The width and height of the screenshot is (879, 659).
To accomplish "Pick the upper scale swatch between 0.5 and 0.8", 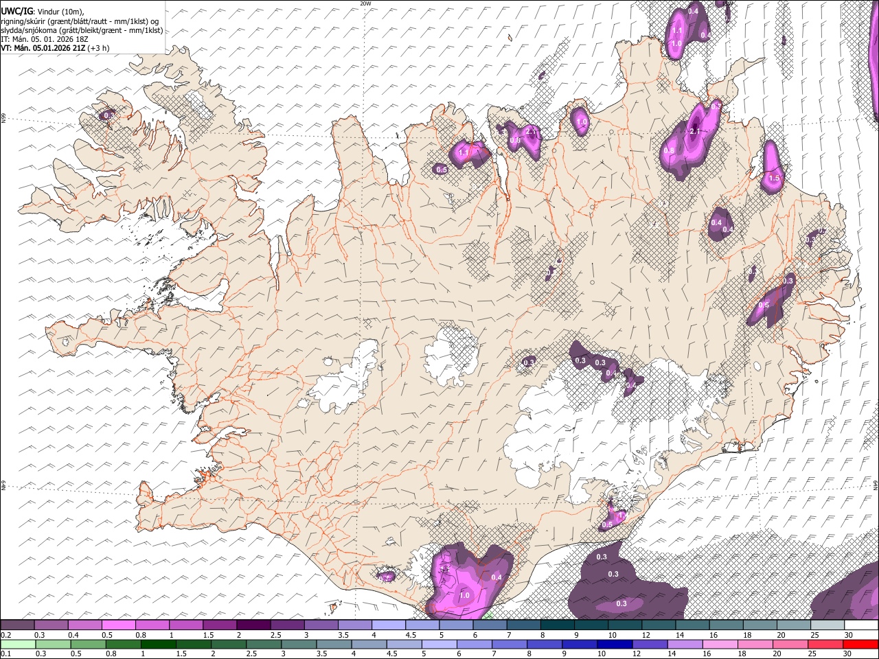I will pos(118,625).
